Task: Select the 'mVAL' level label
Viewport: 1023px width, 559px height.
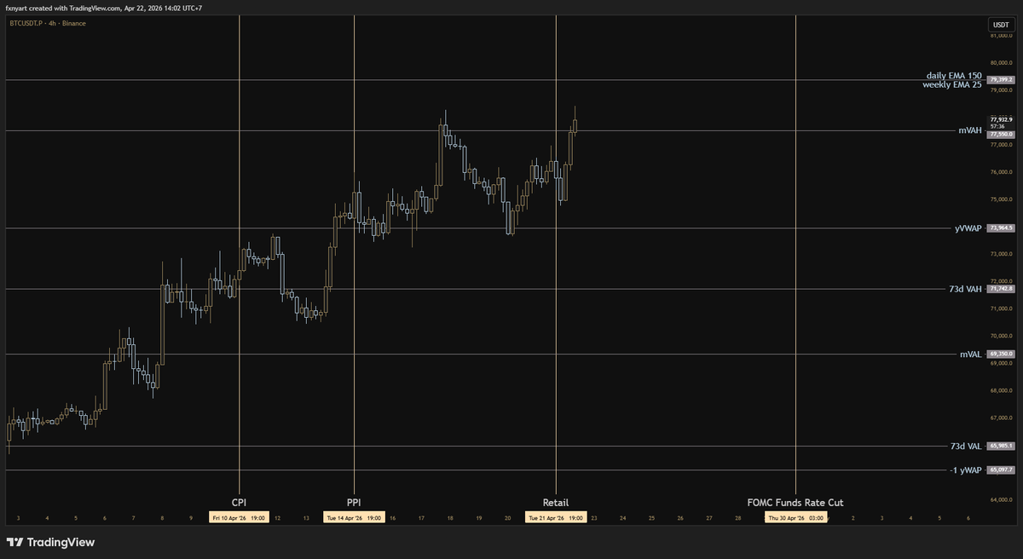Action: pos(971,354)
